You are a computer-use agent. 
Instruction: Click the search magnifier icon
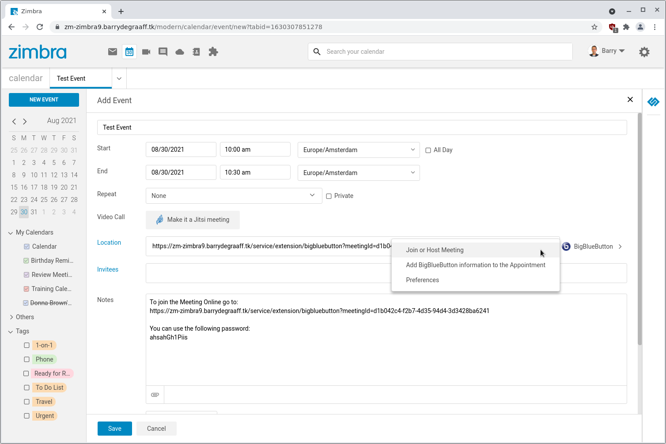(317, 52)
